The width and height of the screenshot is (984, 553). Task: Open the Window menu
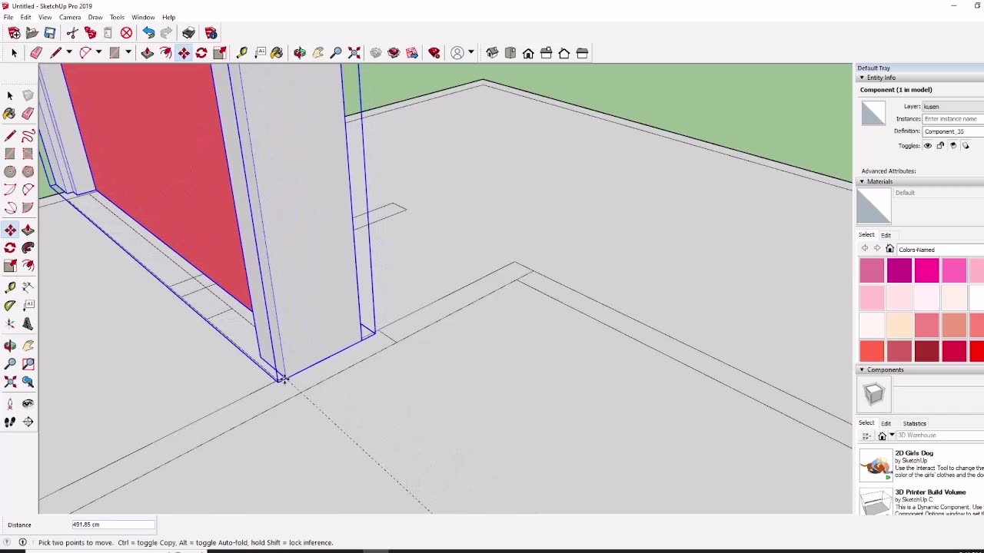click(x=143, y=17)
